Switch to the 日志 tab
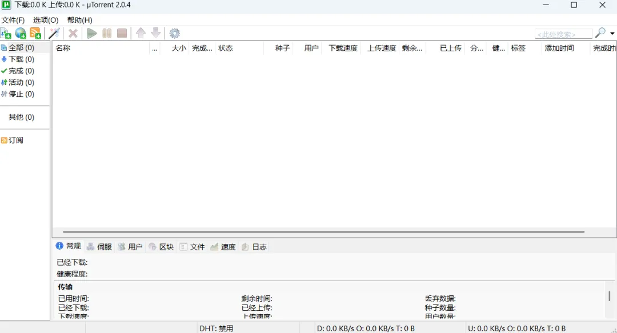 (254, 246)
